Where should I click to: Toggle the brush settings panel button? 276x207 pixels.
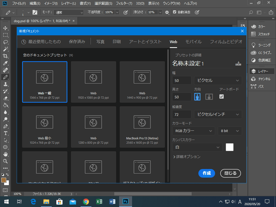[x=35, y=12]
